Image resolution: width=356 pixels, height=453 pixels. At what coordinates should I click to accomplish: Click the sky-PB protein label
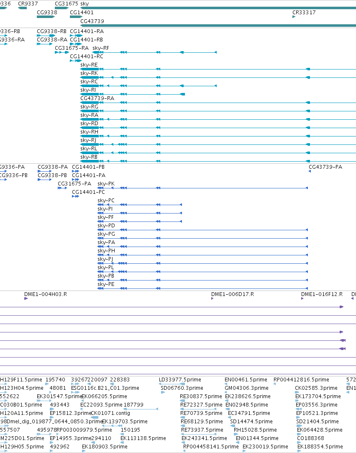point(106,276)
